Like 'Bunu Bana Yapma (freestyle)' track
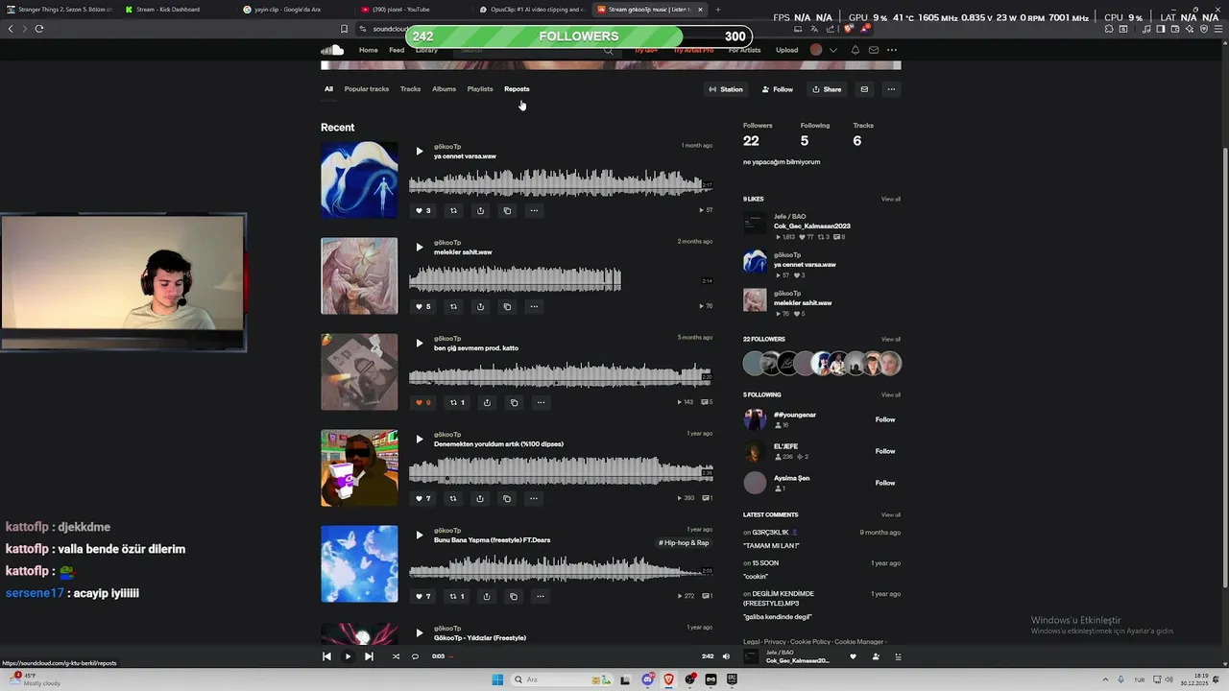 (422, 596)
